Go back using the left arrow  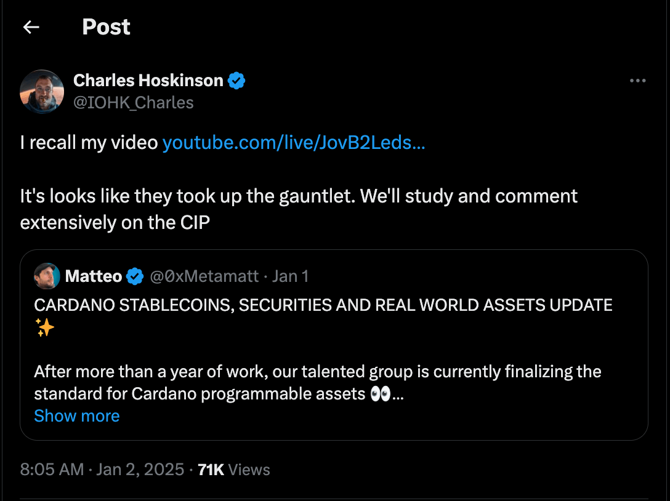[x=31, y=27]
